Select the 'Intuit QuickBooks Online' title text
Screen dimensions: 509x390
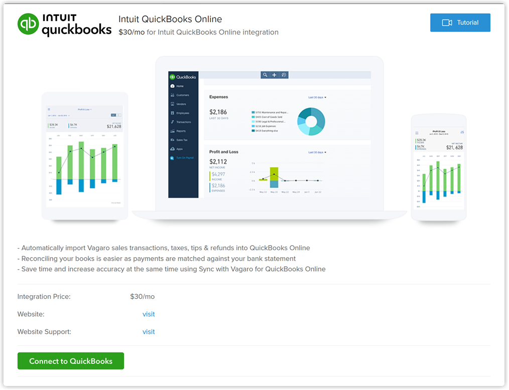pos(170,19)
